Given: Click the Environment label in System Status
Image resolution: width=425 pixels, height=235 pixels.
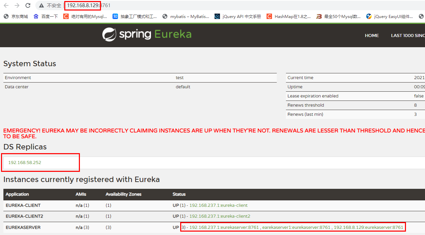Looking at the screenshot, I should pos(18,77).
